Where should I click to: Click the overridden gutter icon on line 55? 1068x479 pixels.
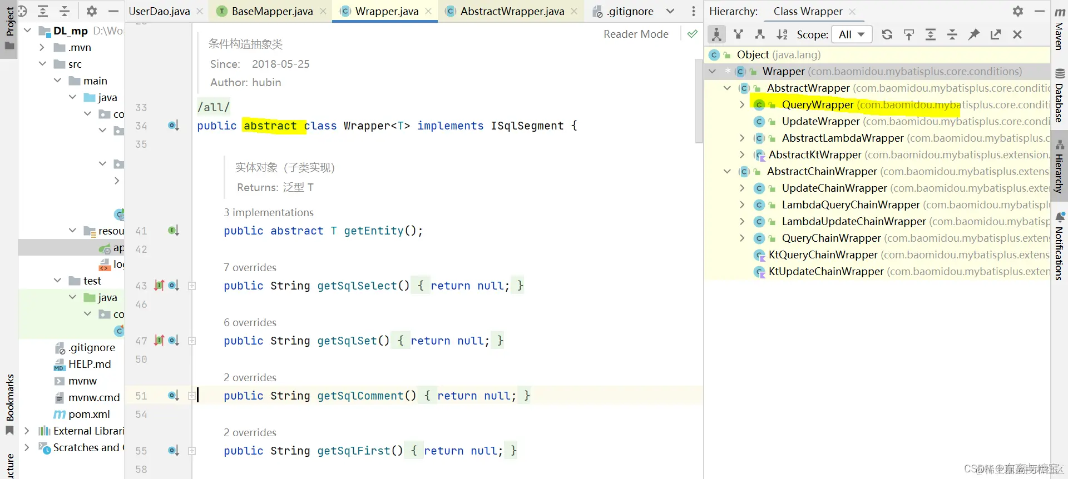coord(174,451)
